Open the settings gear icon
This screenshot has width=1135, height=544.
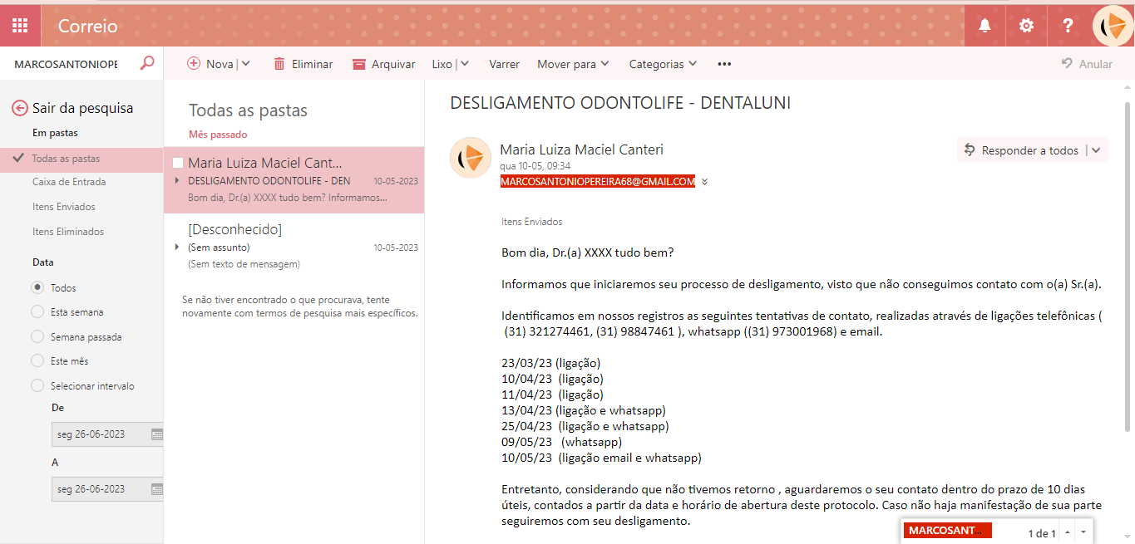coord(1027,26)
